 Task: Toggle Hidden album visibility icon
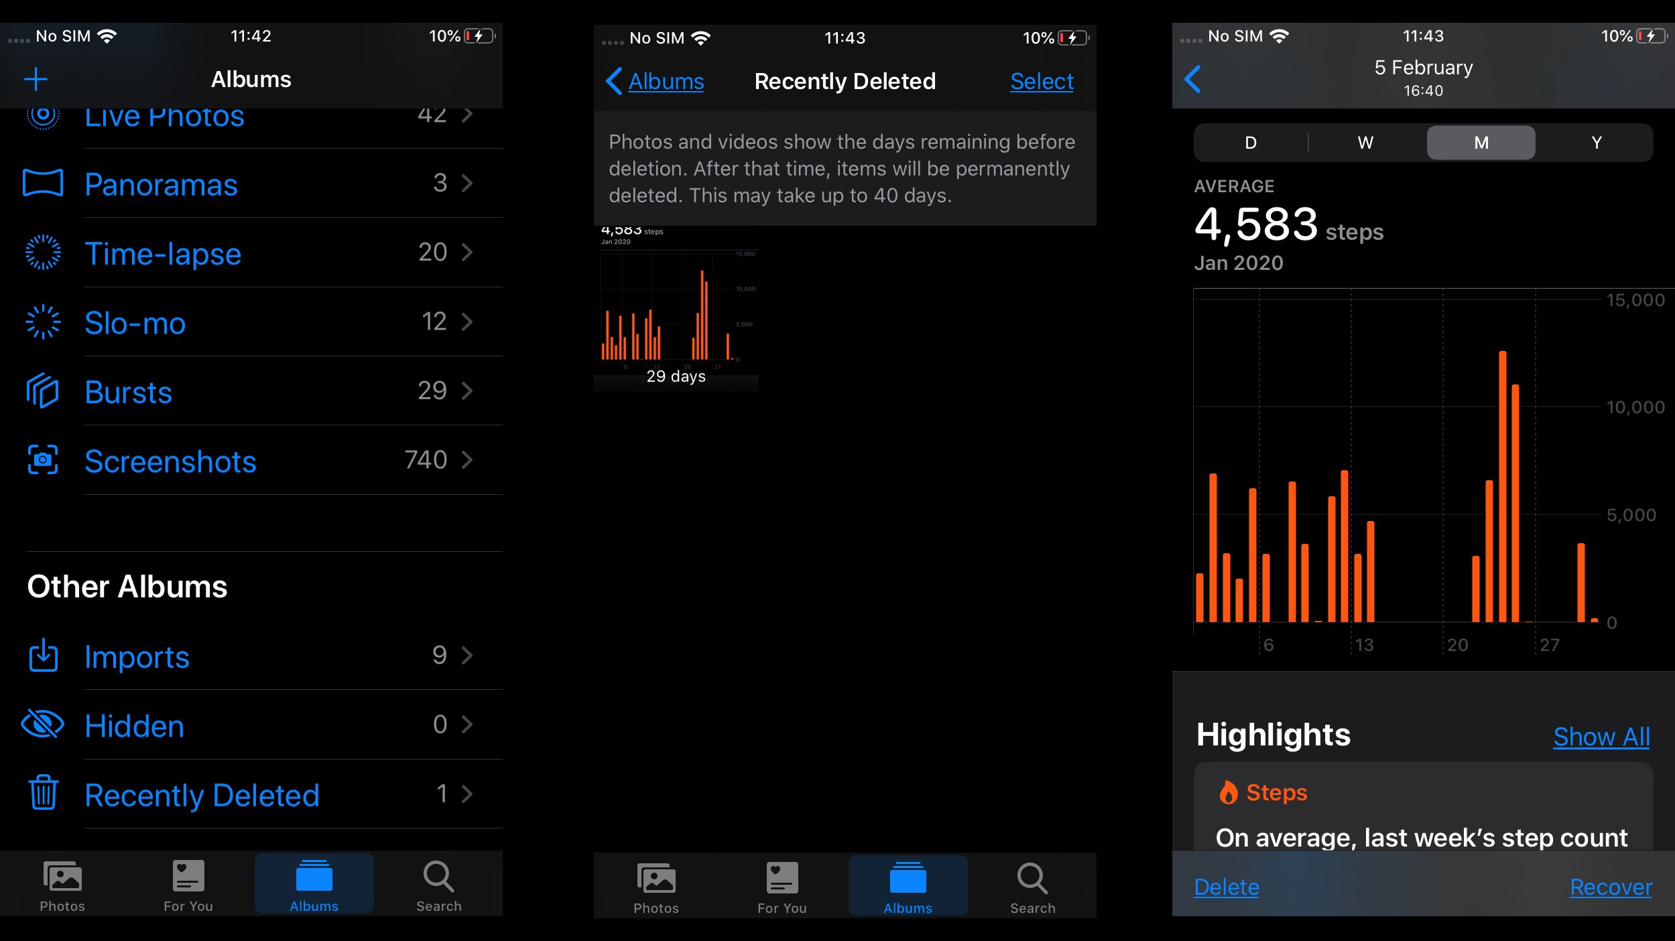point(43,725)
